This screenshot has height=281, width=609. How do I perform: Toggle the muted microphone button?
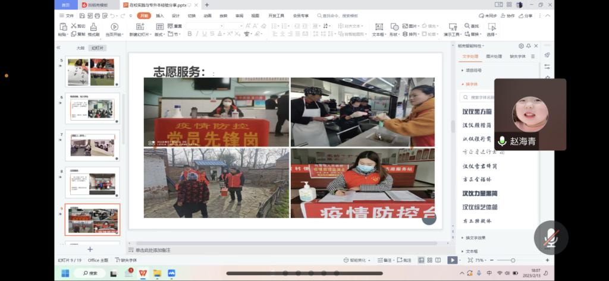click(550, 238)
